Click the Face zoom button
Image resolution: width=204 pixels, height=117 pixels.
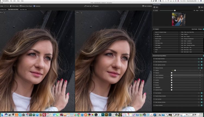pyautogui.click(x=197, y=10)
